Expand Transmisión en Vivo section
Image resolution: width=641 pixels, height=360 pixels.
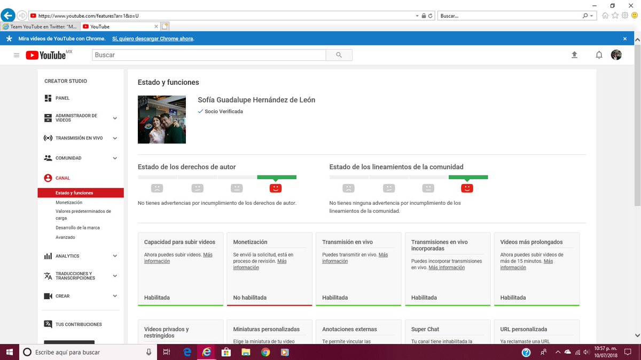coord(115,138)
